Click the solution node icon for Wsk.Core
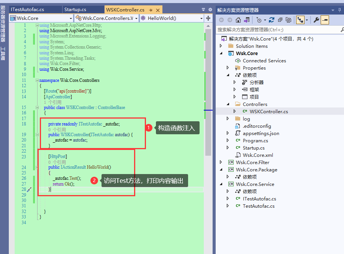This screenshot has width=344, height=254. [224, 39]
